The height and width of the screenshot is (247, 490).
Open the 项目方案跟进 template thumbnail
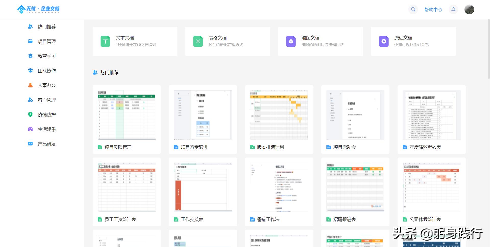203,115
